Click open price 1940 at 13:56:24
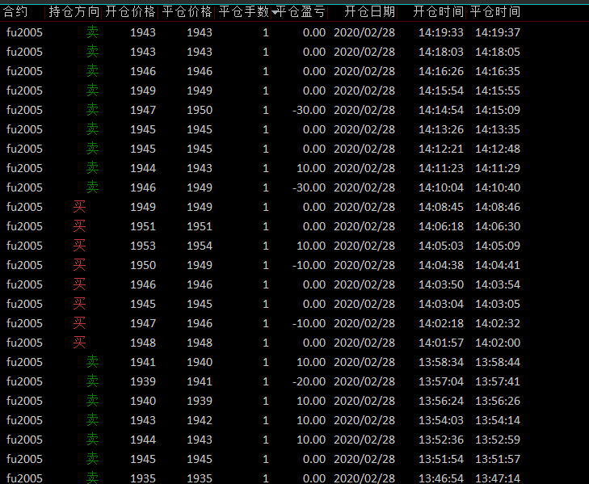 pos(143,401)
